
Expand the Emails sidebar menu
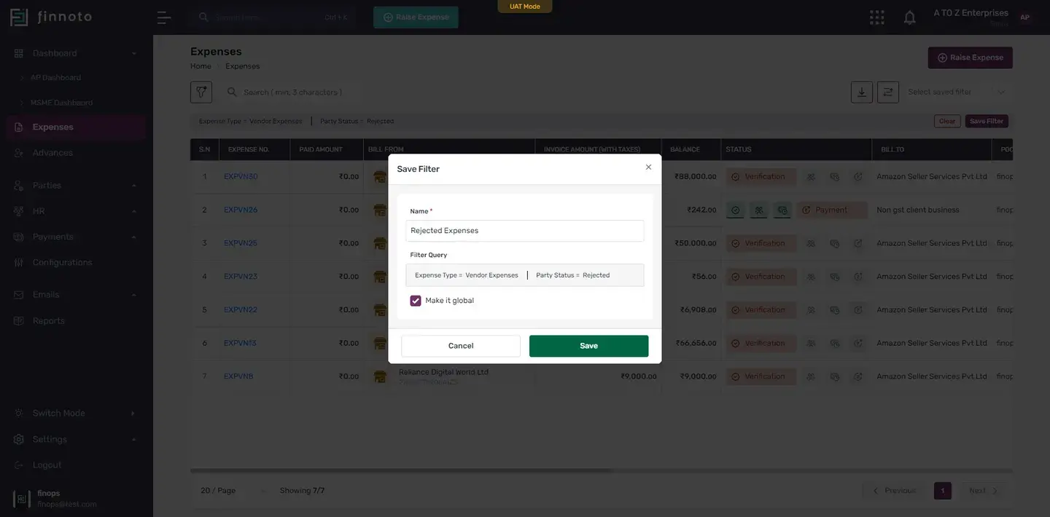(x=75, y=295)
